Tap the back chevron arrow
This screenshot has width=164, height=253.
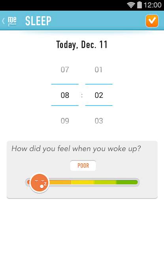click(x=3, y=21)
